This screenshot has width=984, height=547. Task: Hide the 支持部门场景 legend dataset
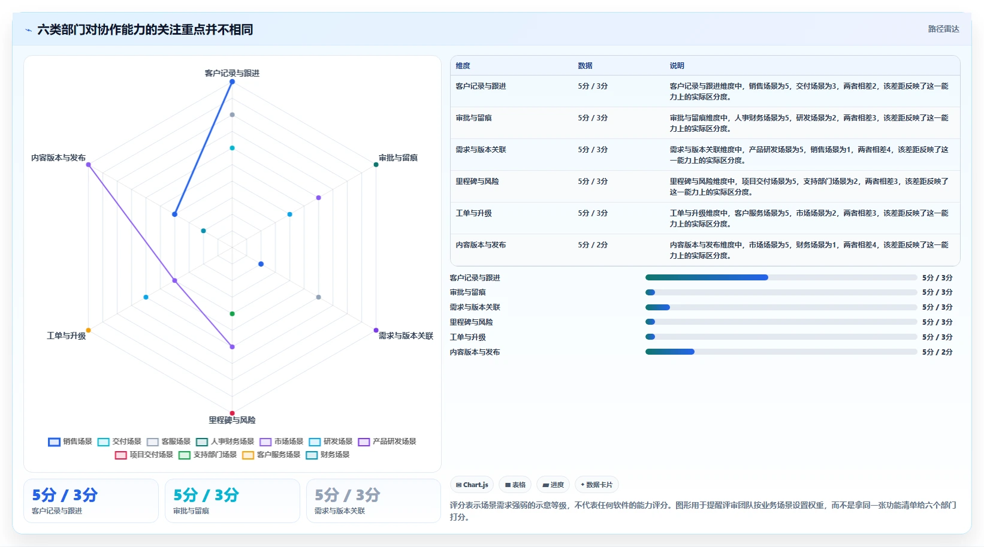coord(207,455)
